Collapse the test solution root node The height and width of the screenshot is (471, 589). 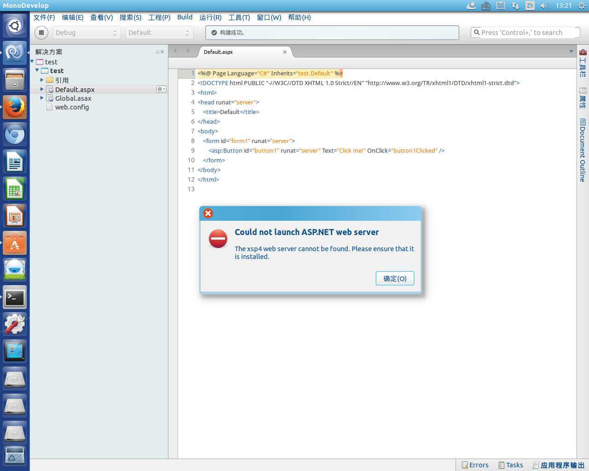tap(32, 62)
